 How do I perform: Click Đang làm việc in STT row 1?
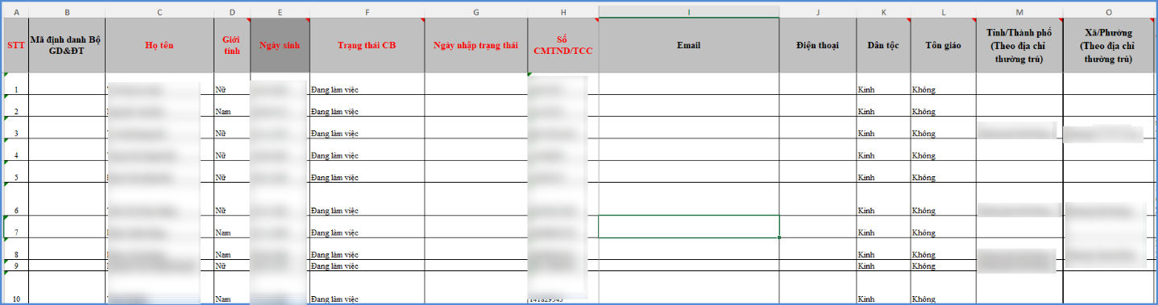[367, 84]
